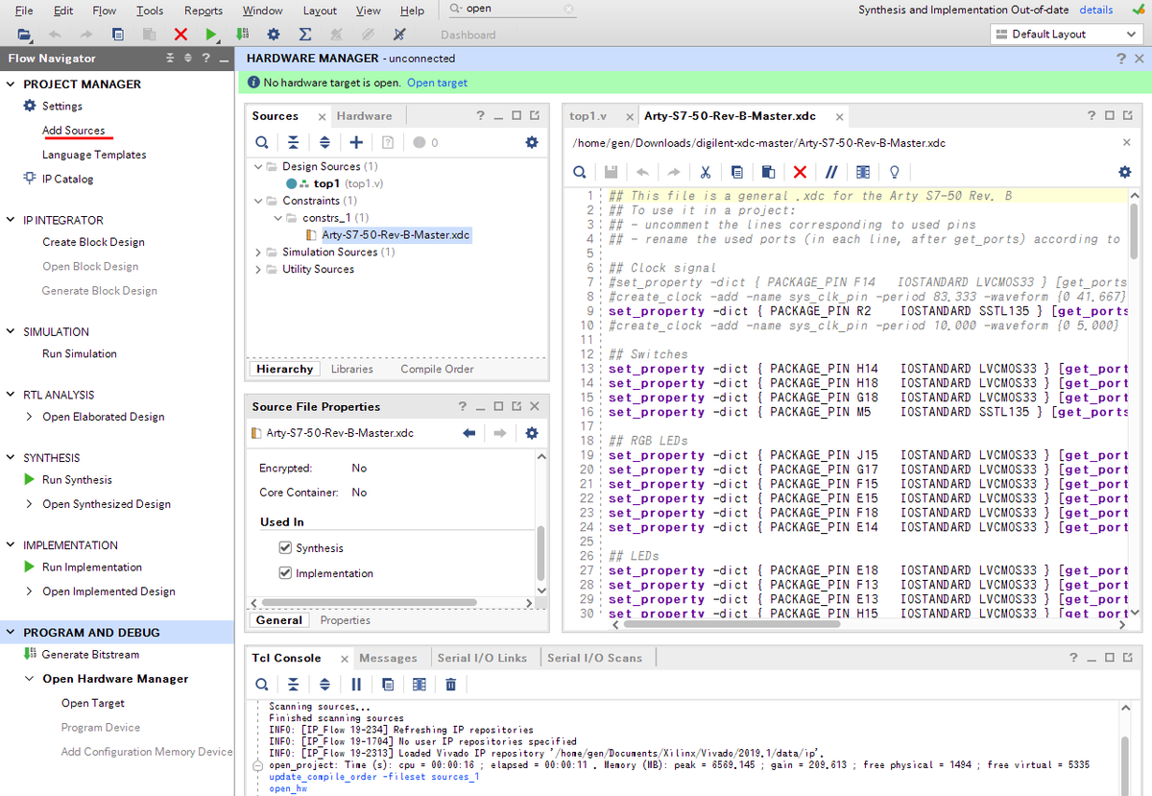The image size is (1152, 796).
Task: Collapse Open Hardware Manager arrow
Action: 30,679
